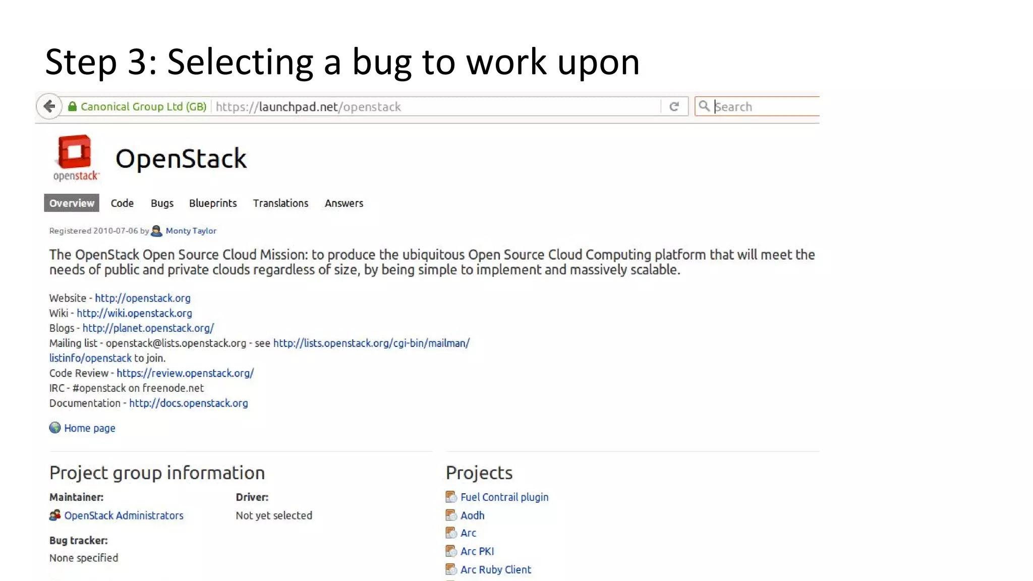Click the globe icon beside Home page
This screenshot has width=1033, height=581.
(55, 428)
